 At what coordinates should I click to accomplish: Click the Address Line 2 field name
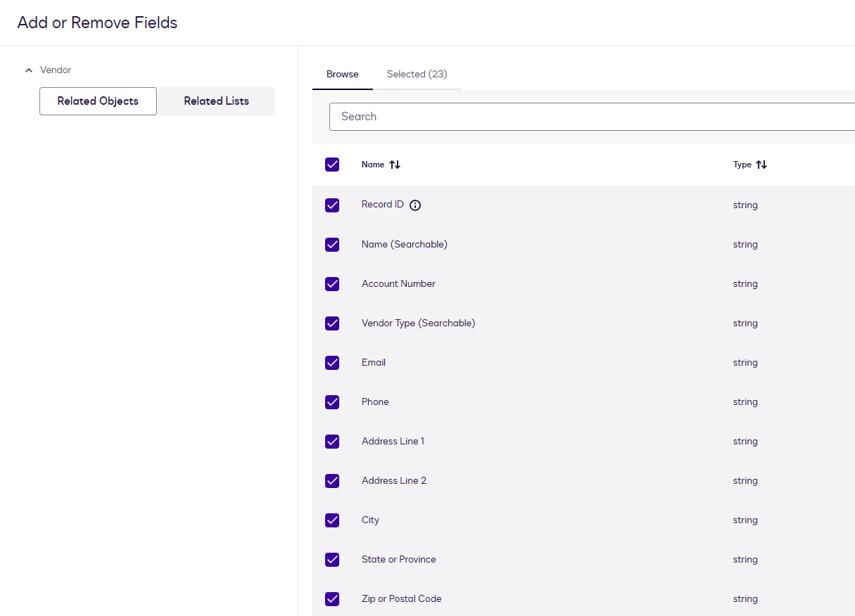tap(394, 481)
